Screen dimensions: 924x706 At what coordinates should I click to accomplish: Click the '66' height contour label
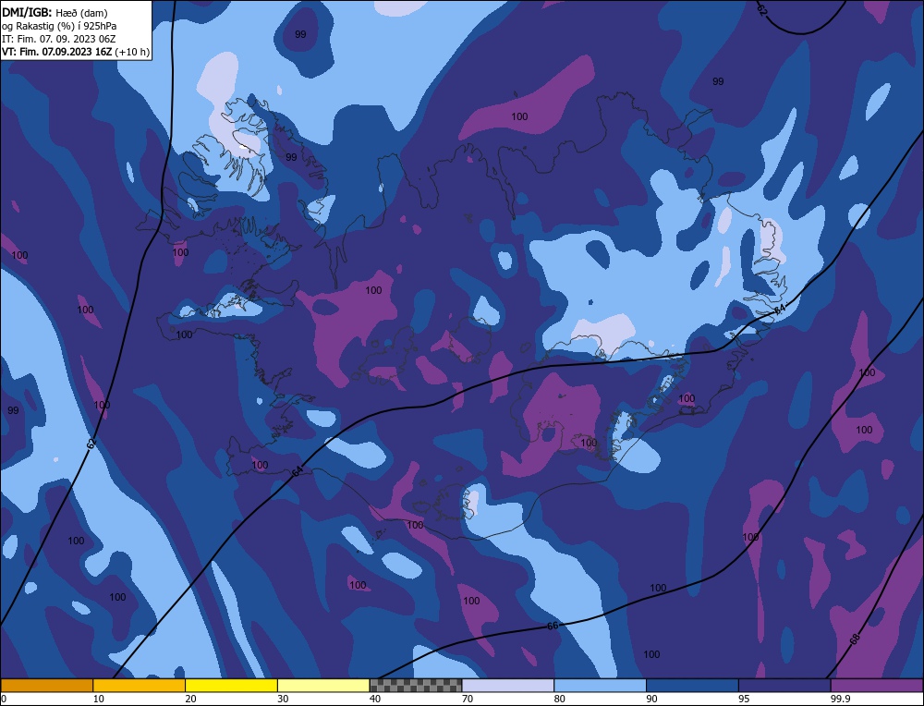tap(553, 626)
